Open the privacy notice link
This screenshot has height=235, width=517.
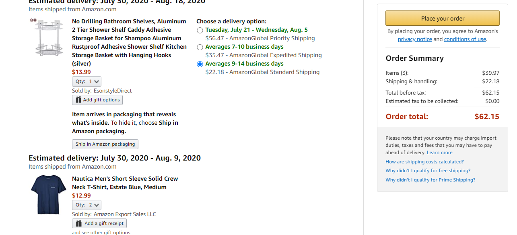(415, 39)
